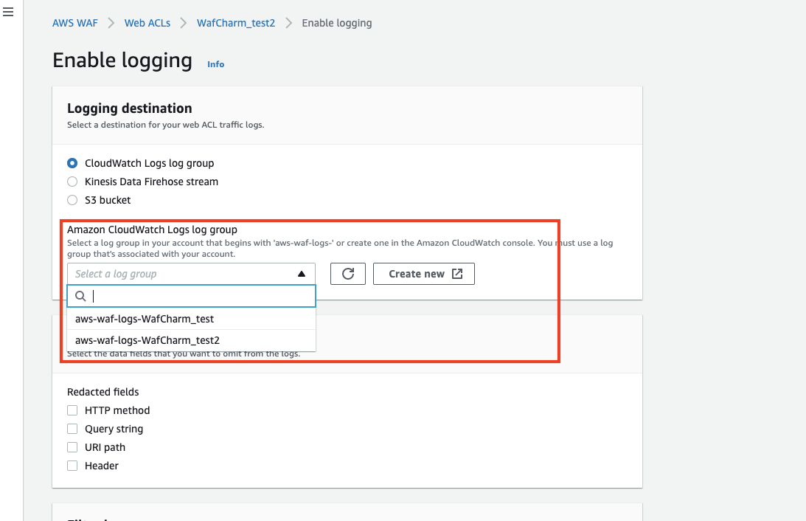The height and width of the screenshot is (521, 806).
Task: Open the Info link beside Enable logging
Action: click(x=216, y=64)
